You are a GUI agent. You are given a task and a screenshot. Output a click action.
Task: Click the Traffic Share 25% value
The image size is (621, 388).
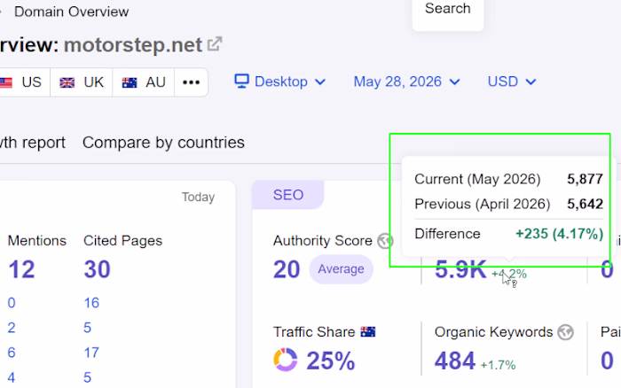pyautogui.click(x=331, y=361)
